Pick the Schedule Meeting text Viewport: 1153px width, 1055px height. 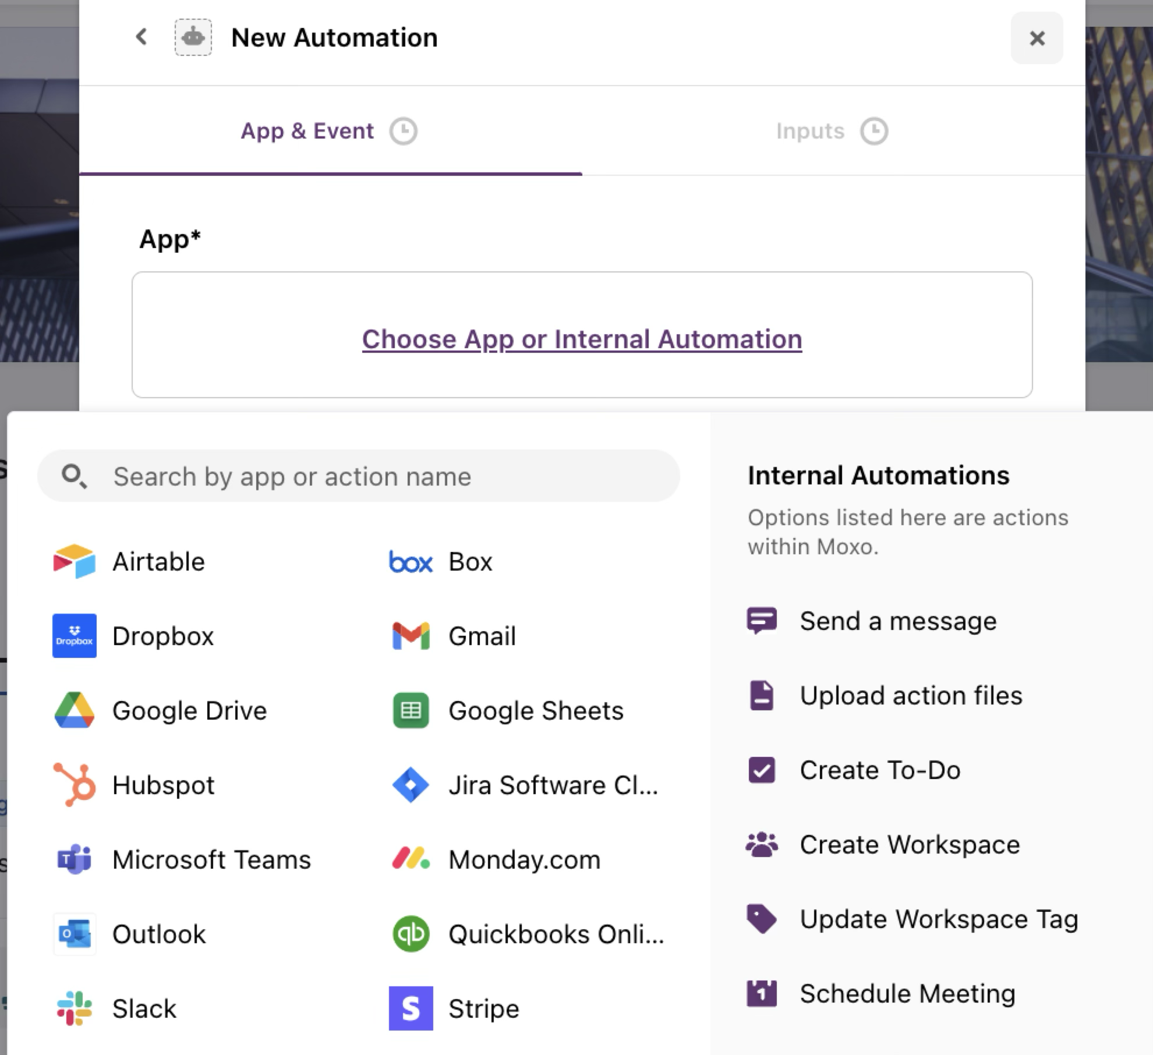coord(907,994)
